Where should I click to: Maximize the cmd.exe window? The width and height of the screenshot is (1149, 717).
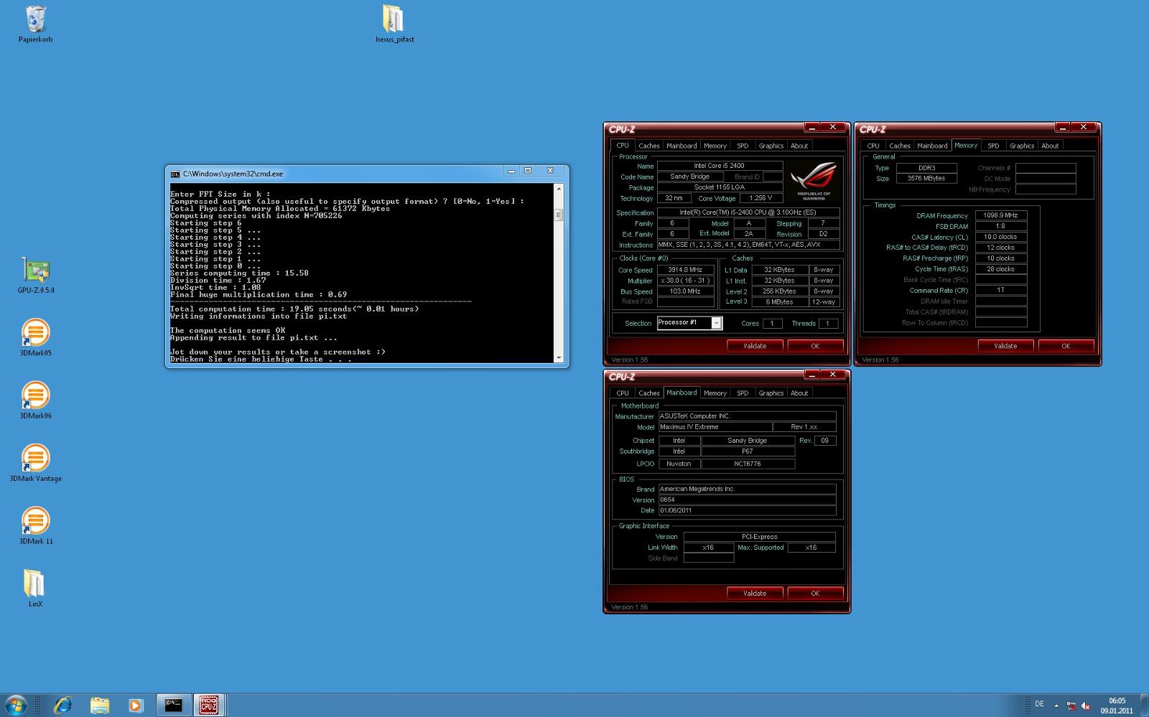tap(528, 171)
